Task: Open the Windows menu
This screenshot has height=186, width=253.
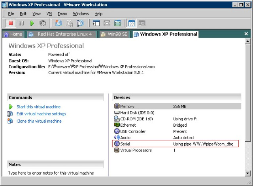Action: [81, 14]
